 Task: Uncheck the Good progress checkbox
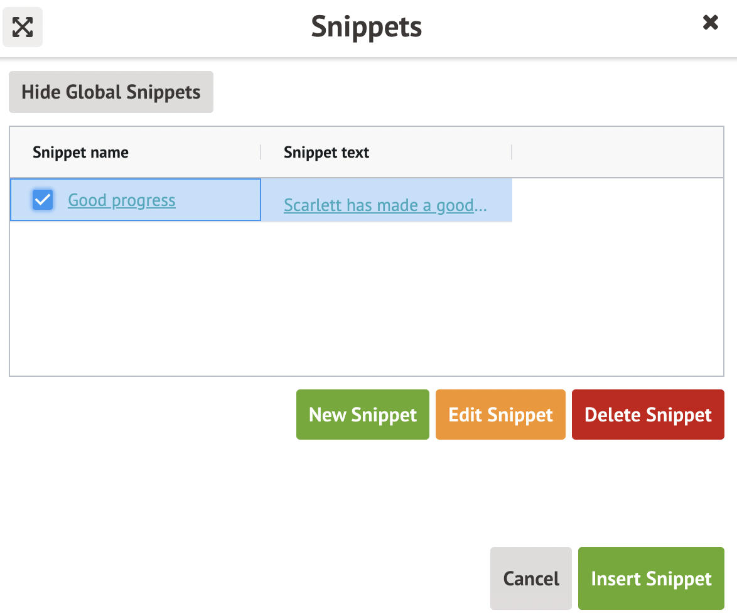coord(43,200)
